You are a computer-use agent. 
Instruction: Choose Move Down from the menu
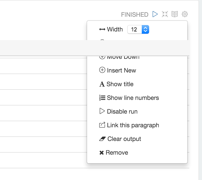point(123,57)
